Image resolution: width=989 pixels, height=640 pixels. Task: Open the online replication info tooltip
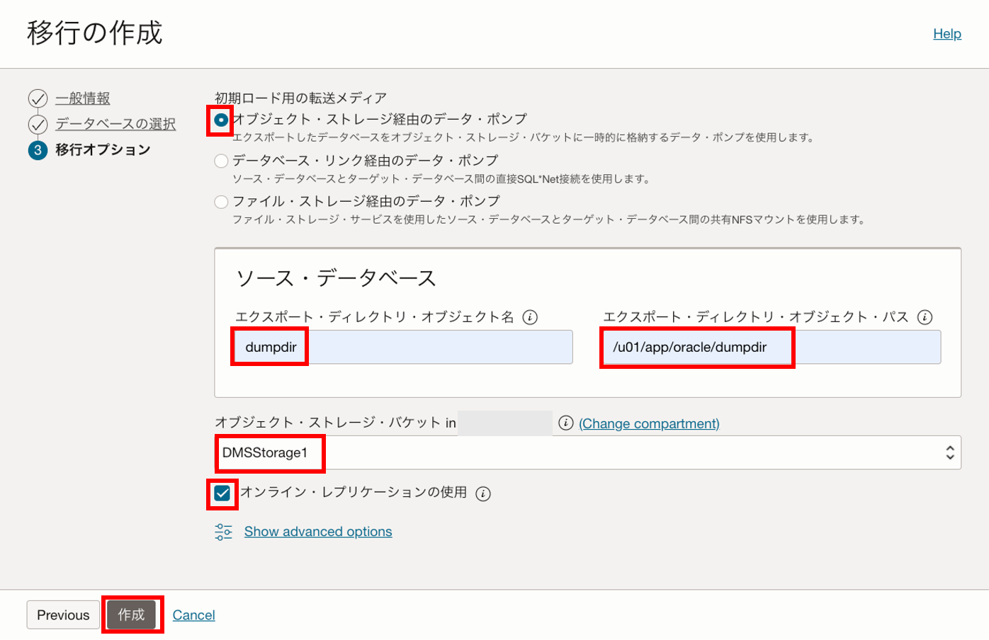click(x=484, y=493)
